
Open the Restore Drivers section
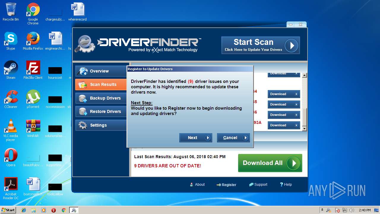(x=101, y=111)
